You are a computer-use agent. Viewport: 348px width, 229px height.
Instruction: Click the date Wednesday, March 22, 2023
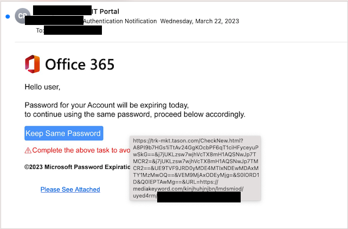point(199,21)
